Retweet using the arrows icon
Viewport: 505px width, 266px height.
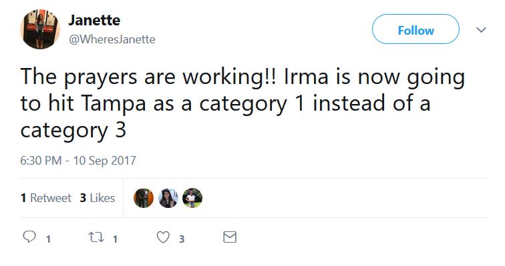tap(96, 237)
